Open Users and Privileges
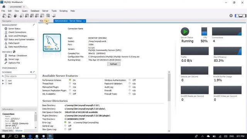247x139 pixels. pos(18,36)
